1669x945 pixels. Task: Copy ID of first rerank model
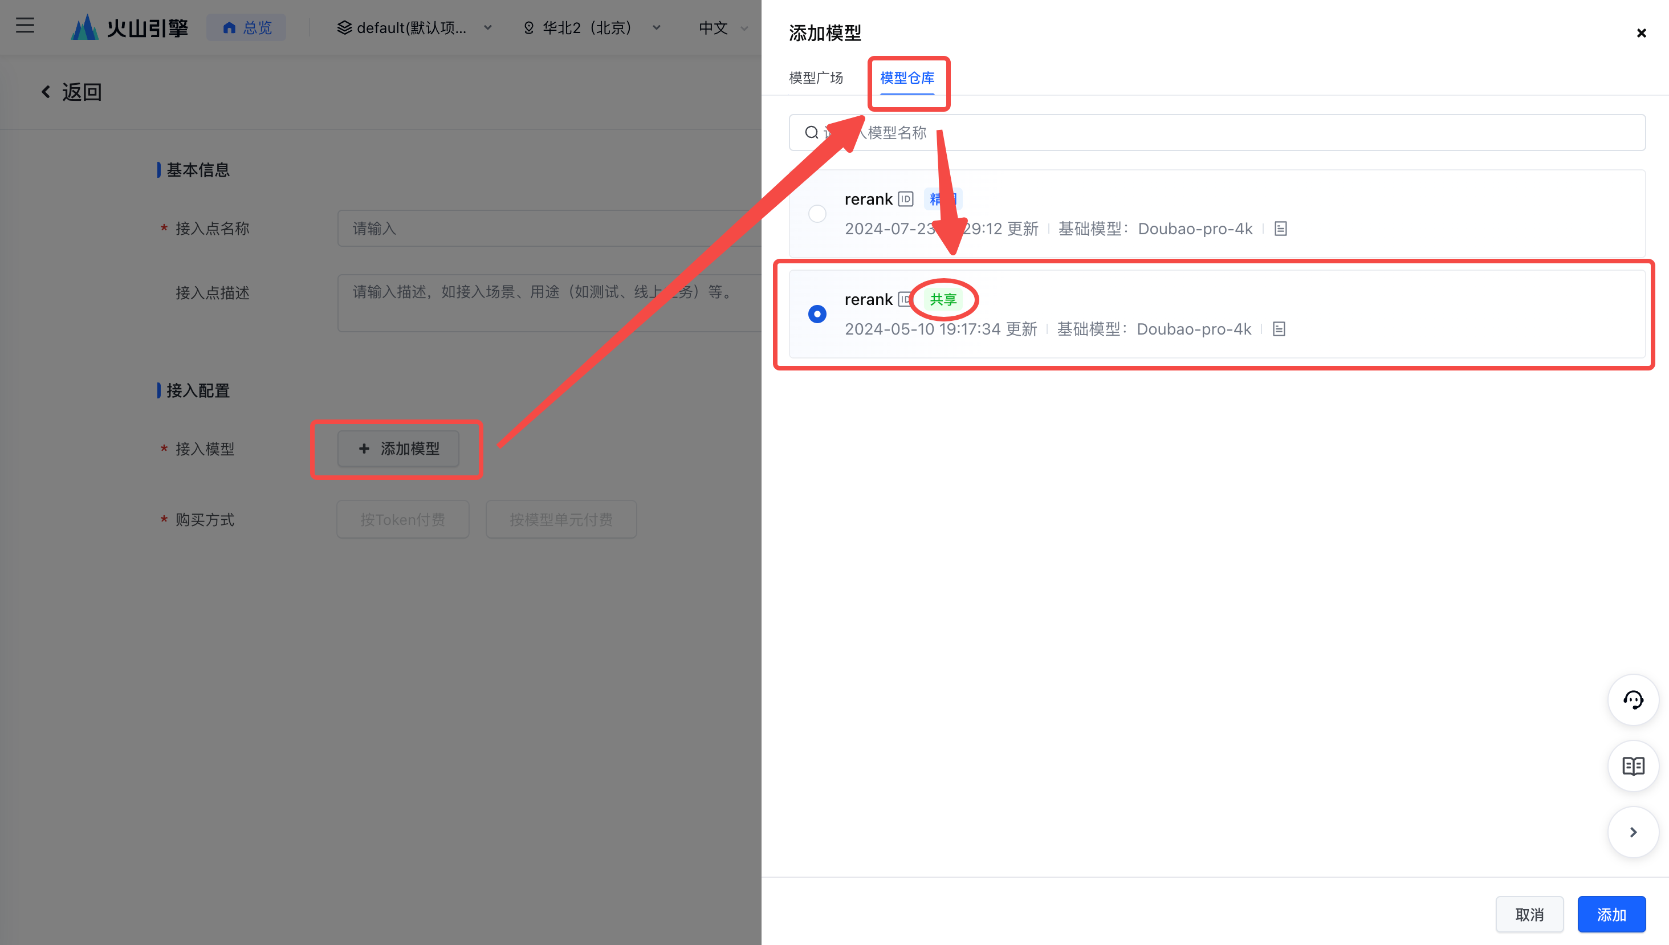point(905,199)
